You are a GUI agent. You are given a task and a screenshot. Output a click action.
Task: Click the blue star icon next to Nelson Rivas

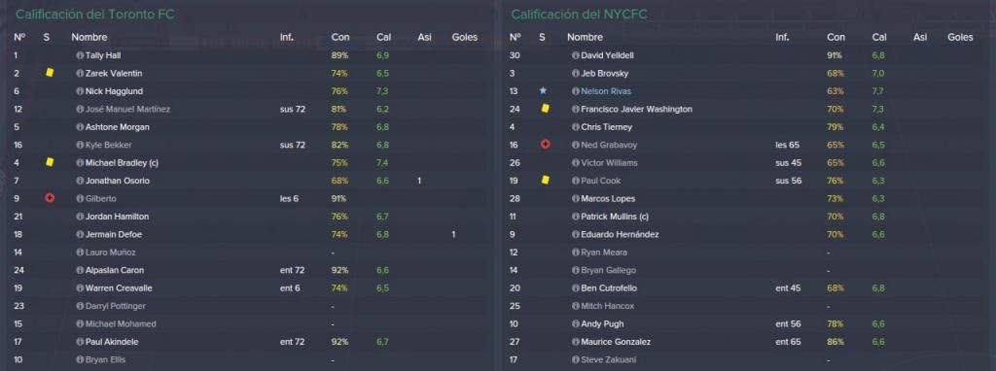[543, 91]
